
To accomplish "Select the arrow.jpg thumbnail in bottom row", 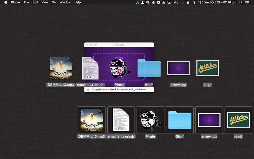I will pos(209,120).
